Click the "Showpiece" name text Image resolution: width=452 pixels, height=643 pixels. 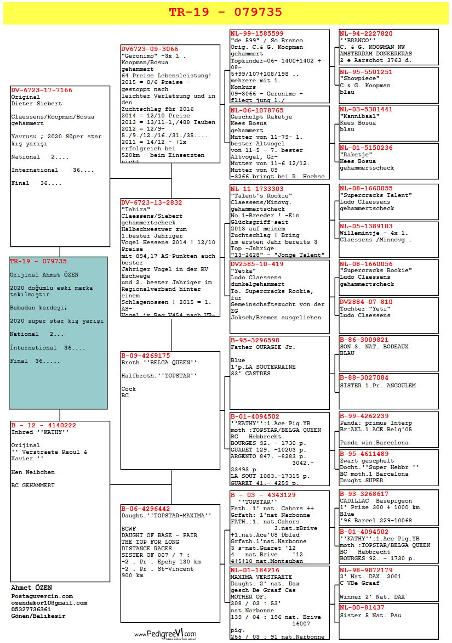(x=359, y=78)
